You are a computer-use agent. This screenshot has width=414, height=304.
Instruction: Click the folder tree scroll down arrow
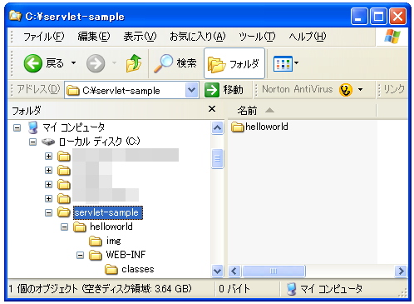tap(217, 271)
